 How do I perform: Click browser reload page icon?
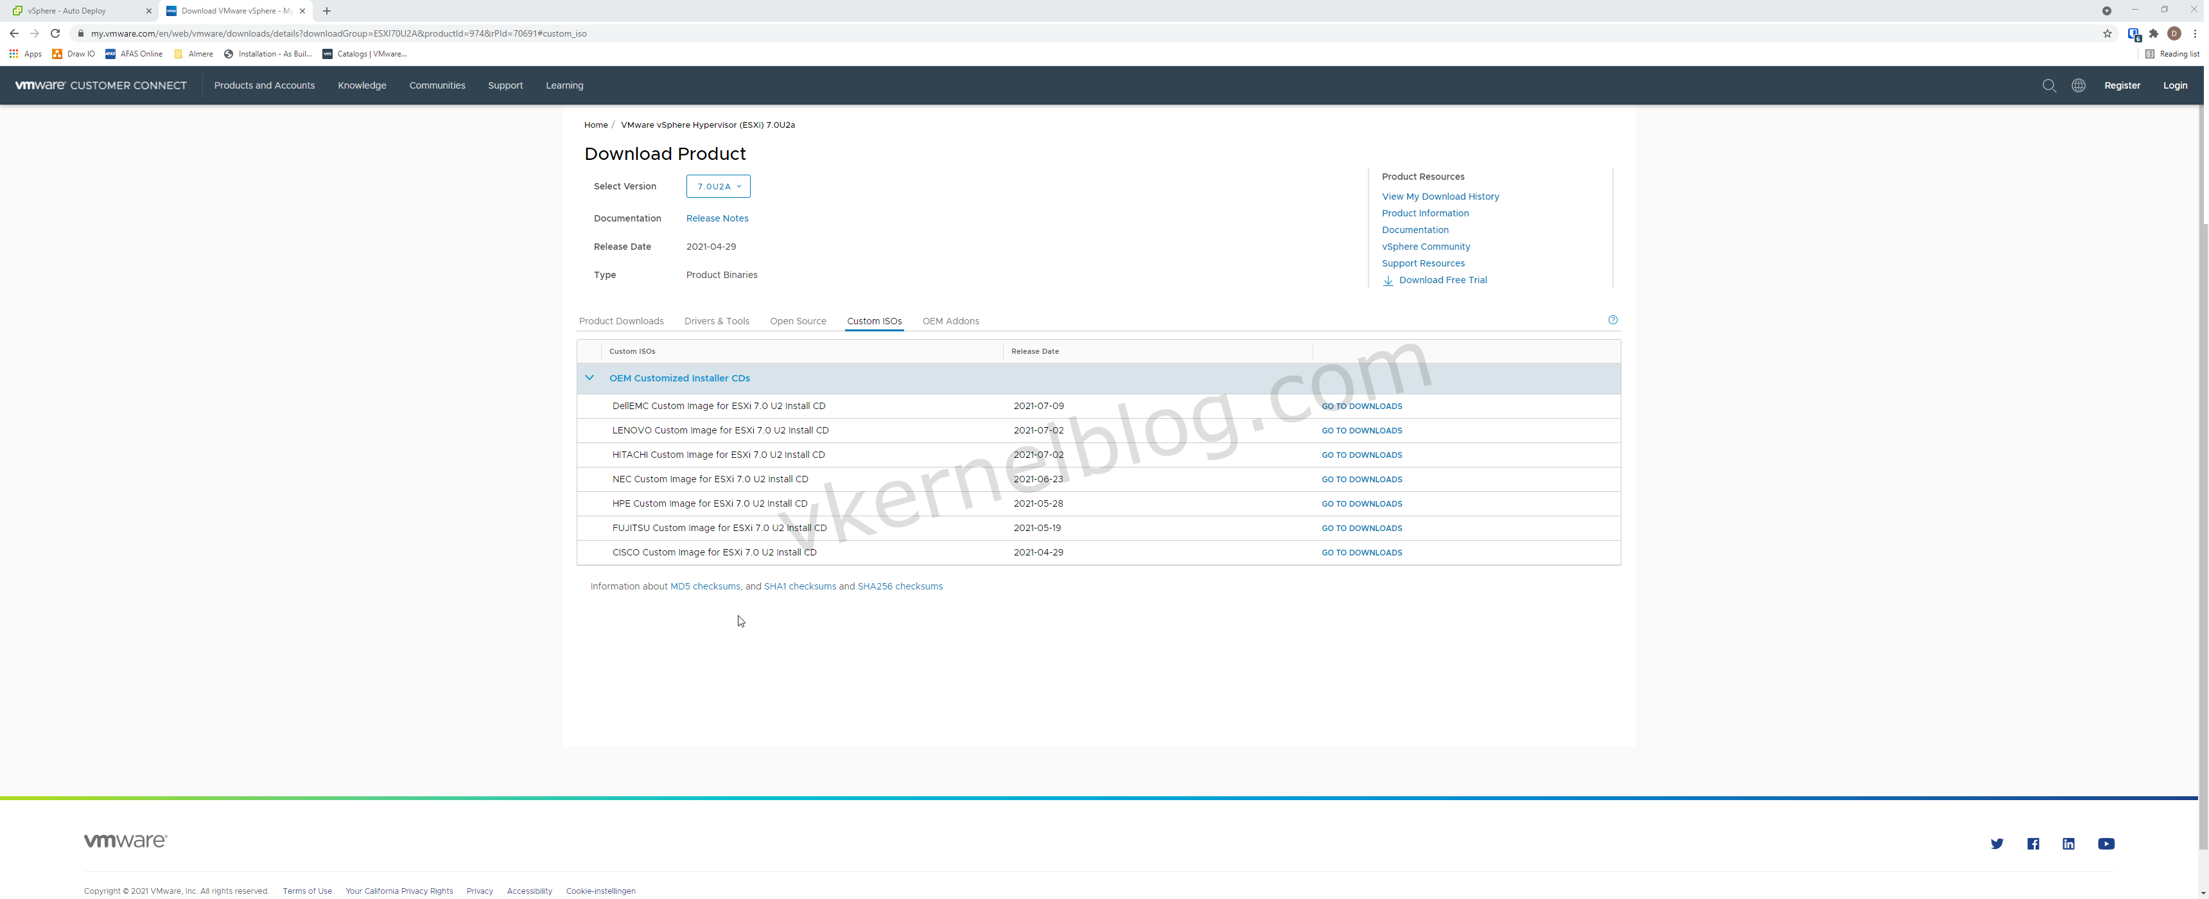[x=55, y=33]
